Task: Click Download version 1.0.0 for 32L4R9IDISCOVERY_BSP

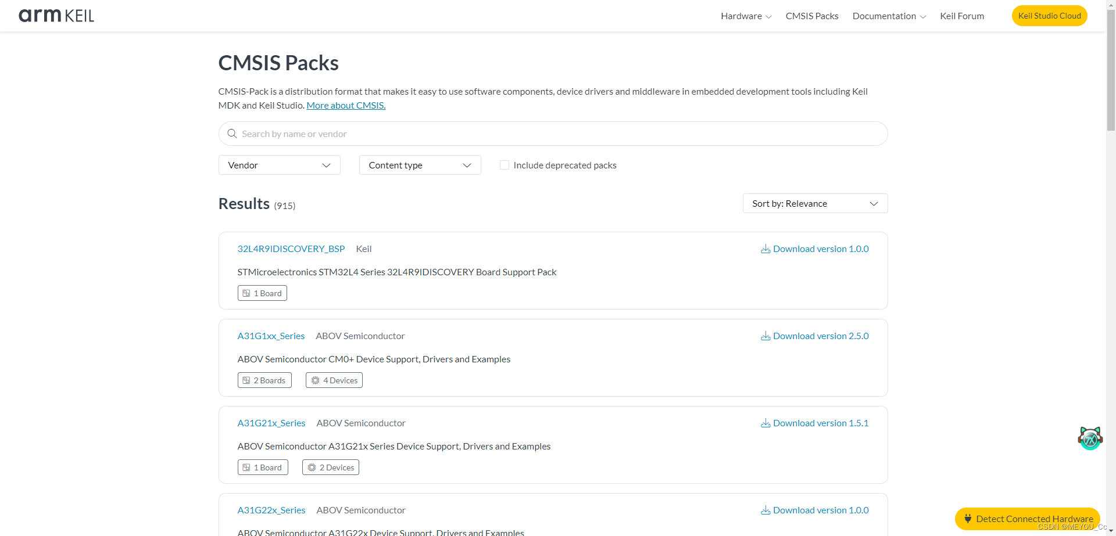Action: click(815, 249)
